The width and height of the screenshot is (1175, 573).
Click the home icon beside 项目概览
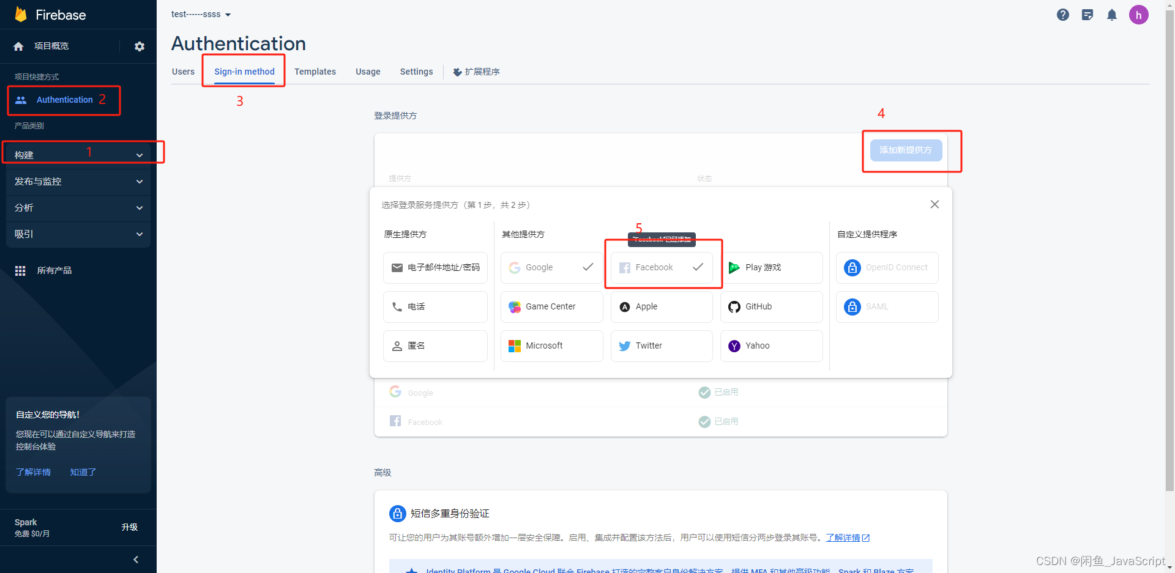(18, 46)
